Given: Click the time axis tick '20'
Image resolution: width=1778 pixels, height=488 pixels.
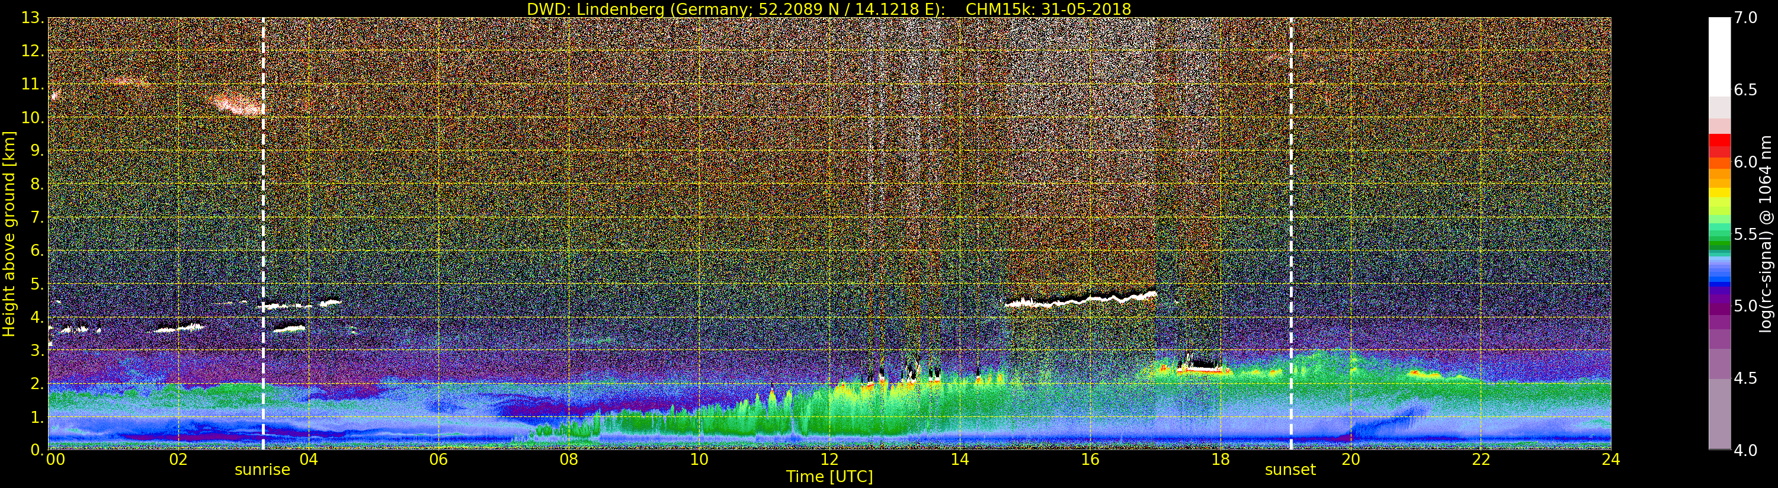Looking at the screenshot, I should point(1351,460).
